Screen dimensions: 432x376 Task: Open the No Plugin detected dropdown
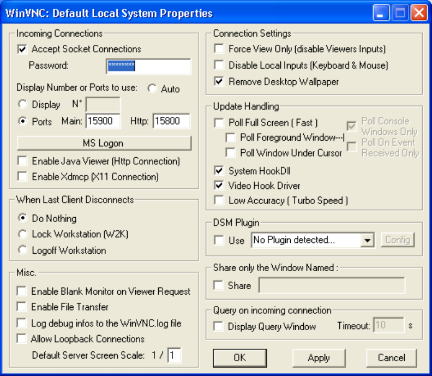tap(367, 240)
